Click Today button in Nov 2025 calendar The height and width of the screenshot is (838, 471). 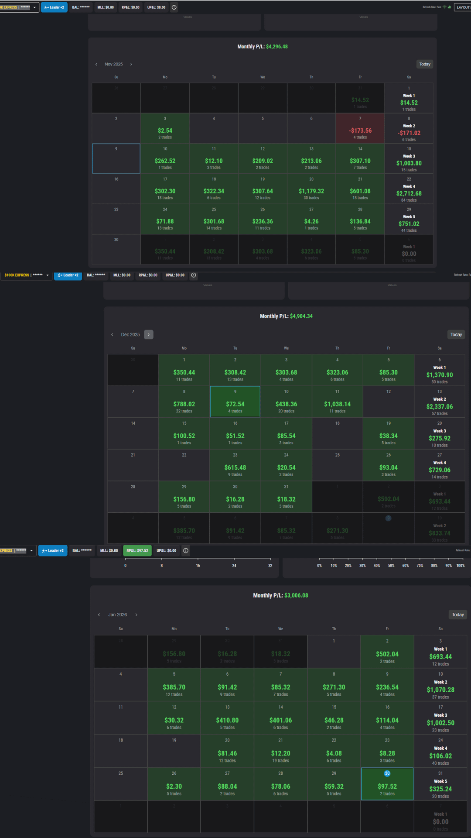point(424,64)
